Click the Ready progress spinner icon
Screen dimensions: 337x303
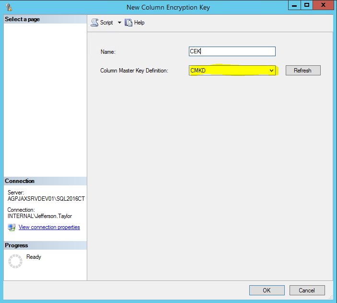[15, 261]
